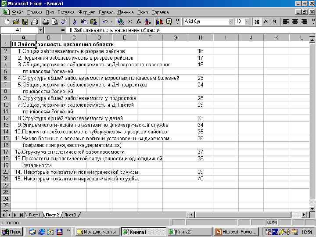
Task: Expand the font size dropdown arrow
Action: pyautogui.click(x=247, y=22)
